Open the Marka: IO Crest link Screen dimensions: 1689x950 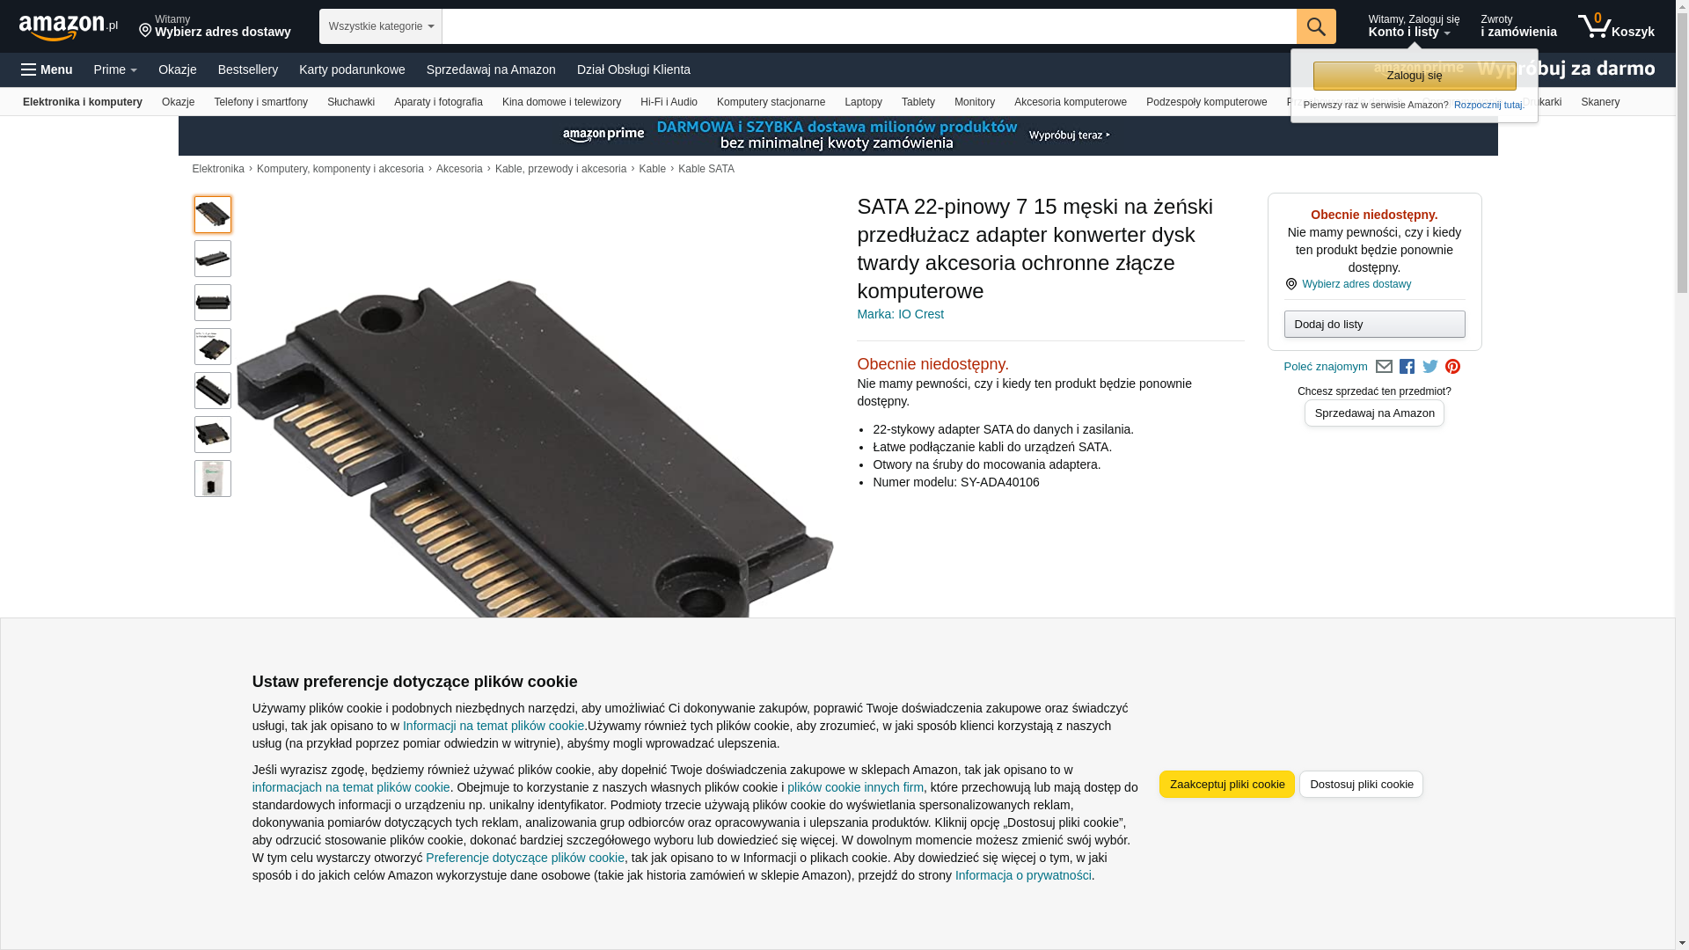900,314
